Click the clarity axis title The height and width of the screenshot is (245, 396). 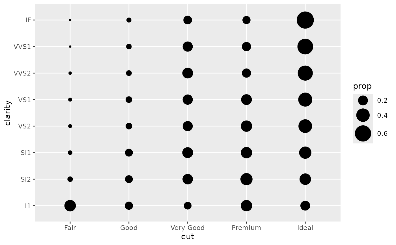[x=8, y=113]
